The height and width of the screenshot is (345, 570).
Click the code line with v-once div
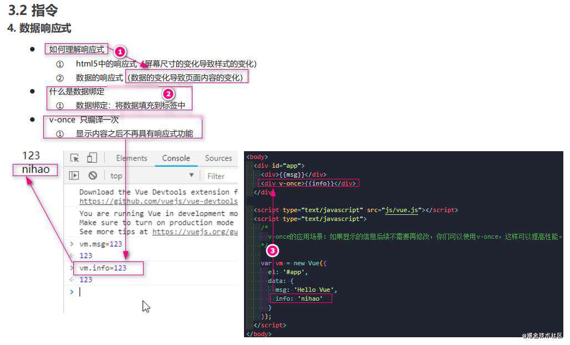308,183
